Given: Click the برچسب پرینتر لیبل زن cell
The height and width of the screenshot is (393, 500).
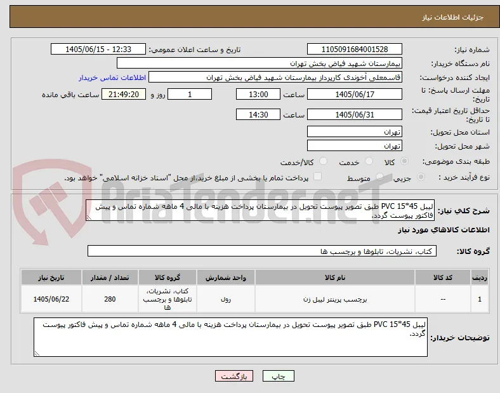Looking at the screenshot, I should tap(335, 299).
